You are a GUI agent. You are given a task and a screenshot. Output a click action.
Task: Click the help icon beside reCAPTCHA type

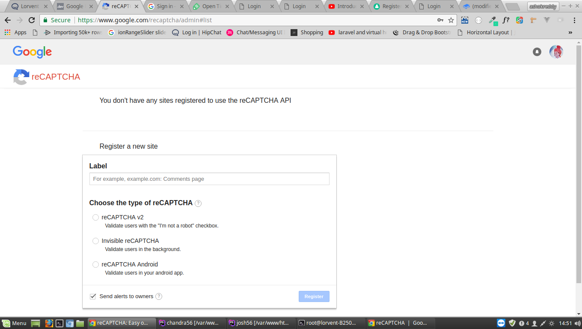[198, 203]
